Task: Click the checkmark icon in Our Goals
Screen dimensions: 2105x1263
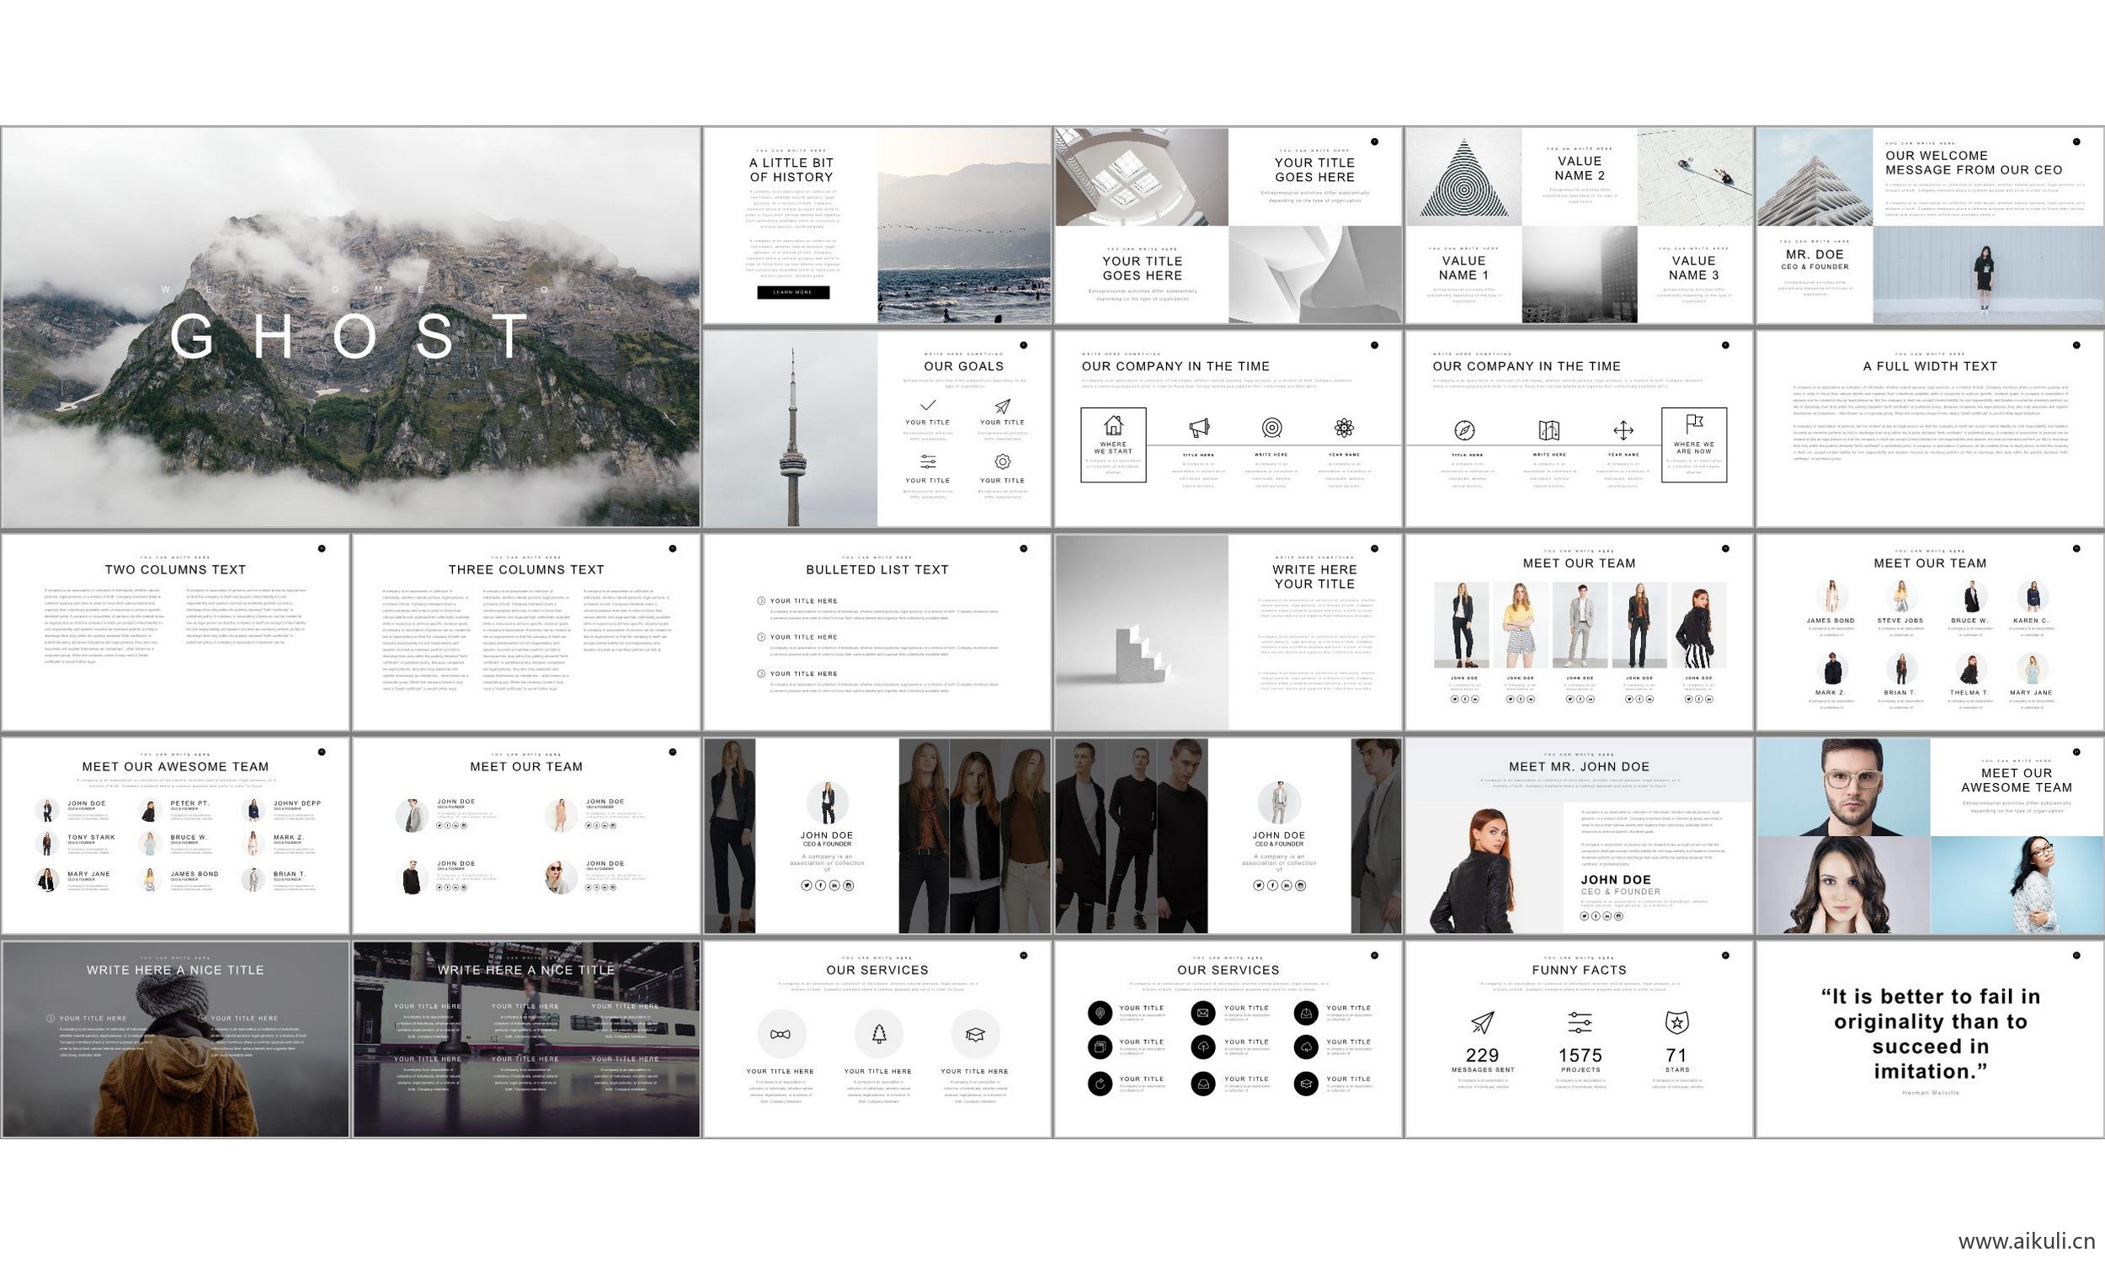Action: [x=927, y=406]
